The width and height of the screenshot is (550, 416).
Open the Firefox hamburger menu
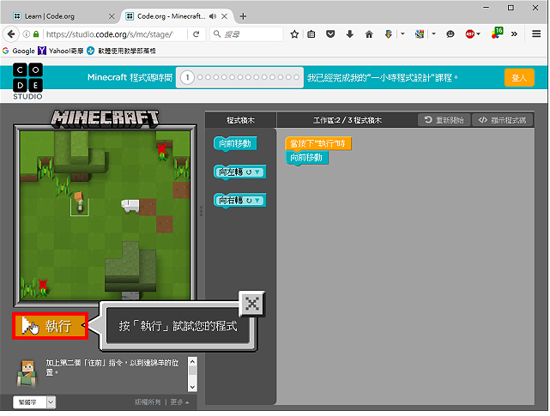[536, 33]
